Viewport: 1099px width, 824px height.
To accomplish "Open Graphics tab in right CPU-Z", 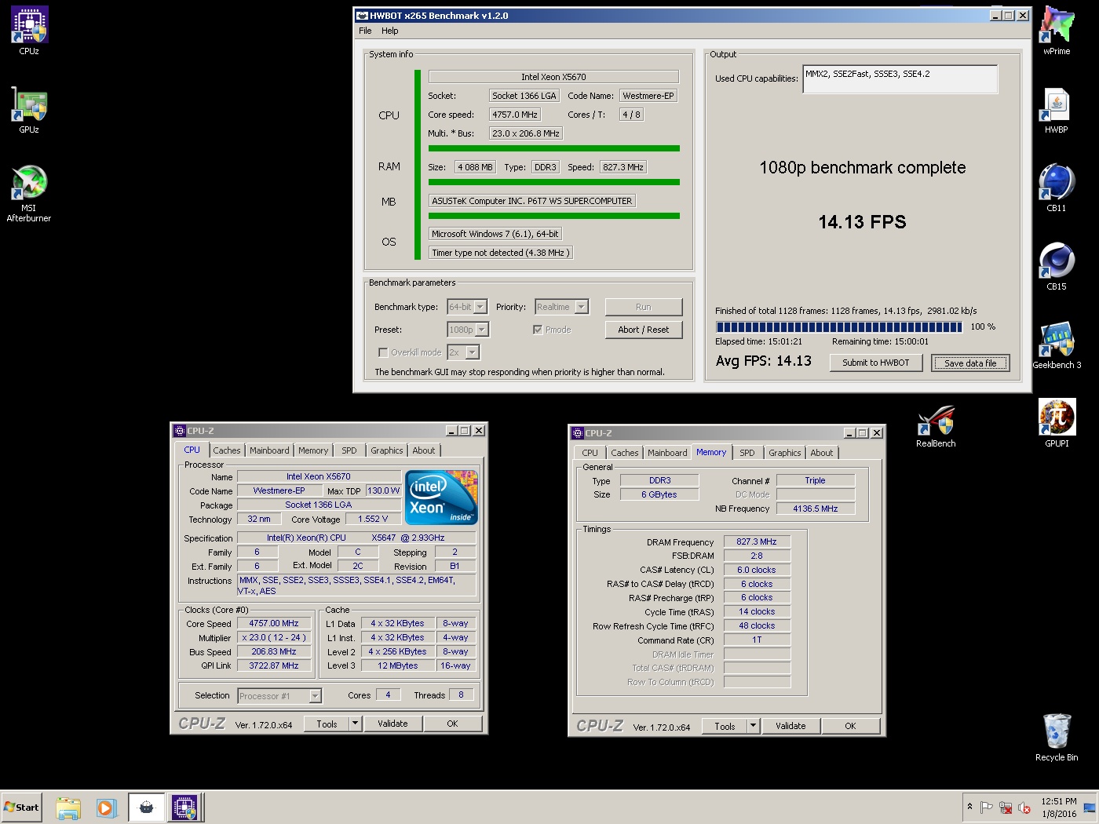I will 785,453.
